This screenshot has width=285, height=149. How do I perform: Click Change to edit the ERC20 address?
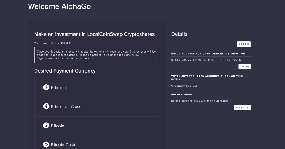point(244,66)
